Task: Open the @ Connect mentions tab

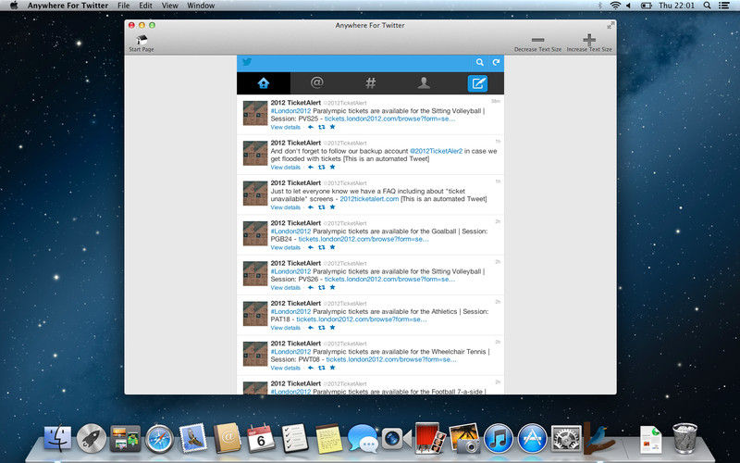Action: [x=316, y=83]
